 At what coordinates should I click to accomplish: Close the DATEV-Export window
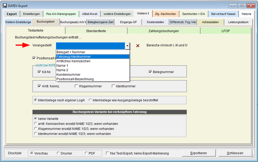pos(251,6)
